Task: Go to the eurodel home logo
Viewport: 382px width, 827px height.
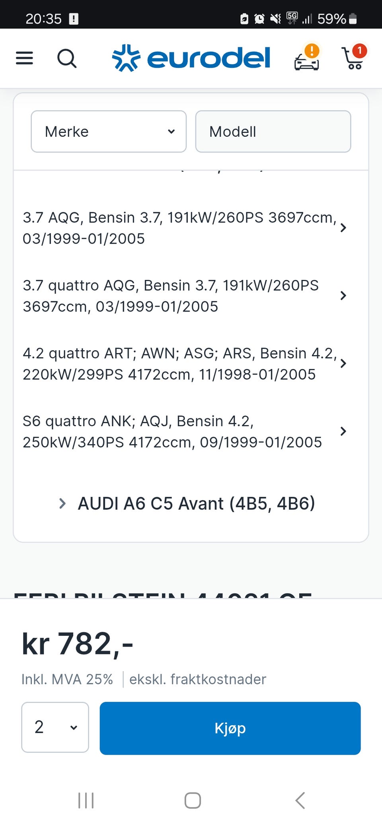Action: [x=191, y=58]
